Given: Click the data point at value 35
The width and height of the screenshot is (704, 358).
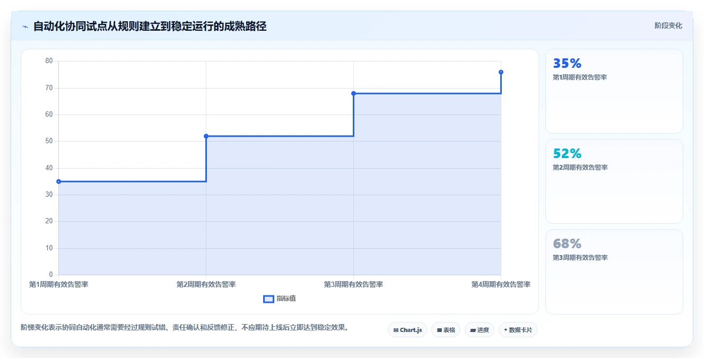Looking at the screenshot, I should (58, 181).
